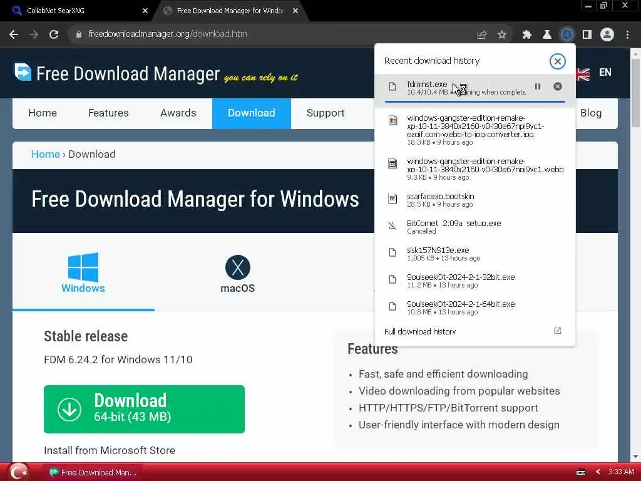Close the Free Download Manager tab

[x=295, y=11]
